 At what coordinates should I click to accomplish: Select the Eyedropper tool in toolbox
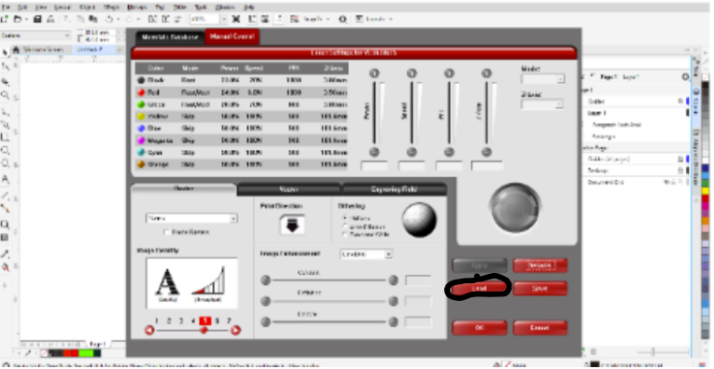(6, 254)
